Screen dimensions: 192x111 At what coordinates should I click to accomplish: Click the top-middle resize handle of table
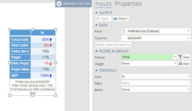32,30
